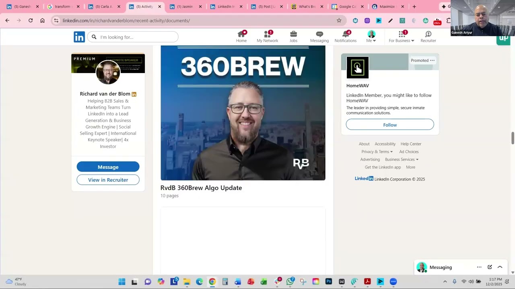Go back with the browser back arrow

[7, 20]
